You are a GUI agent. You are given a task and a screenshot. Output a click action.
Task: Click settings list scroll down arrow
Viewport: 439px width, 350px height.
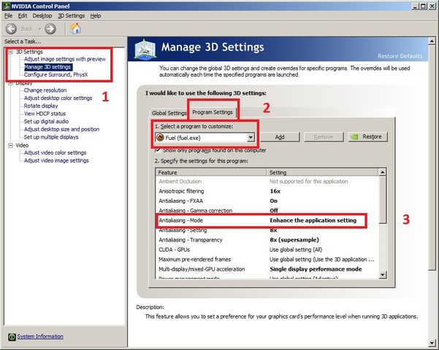coord(383,275)
